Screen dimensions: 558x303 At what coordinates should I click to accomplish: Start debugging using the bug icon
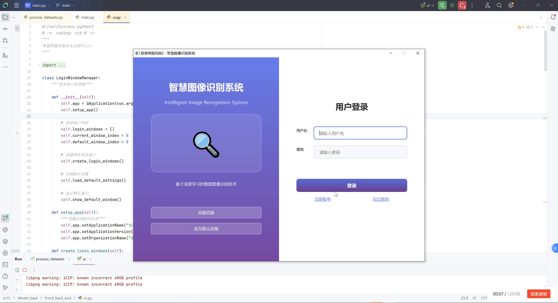[452, 5]
